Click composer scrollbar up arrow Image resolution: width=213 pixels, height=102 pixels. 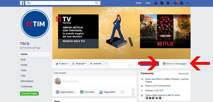(x=133, y=90)
